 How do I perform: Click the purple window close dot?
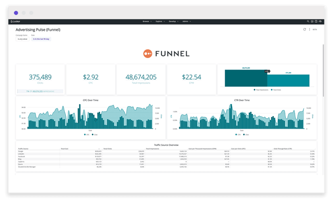tap(16, 13)
